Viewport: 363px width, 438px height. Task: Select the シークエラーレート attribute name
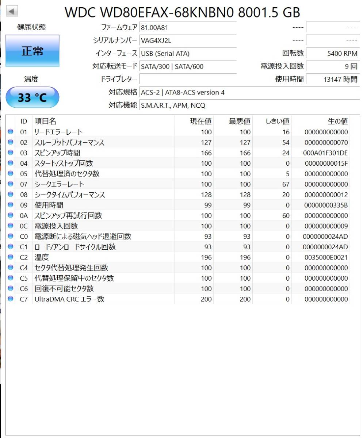point(59,184)
